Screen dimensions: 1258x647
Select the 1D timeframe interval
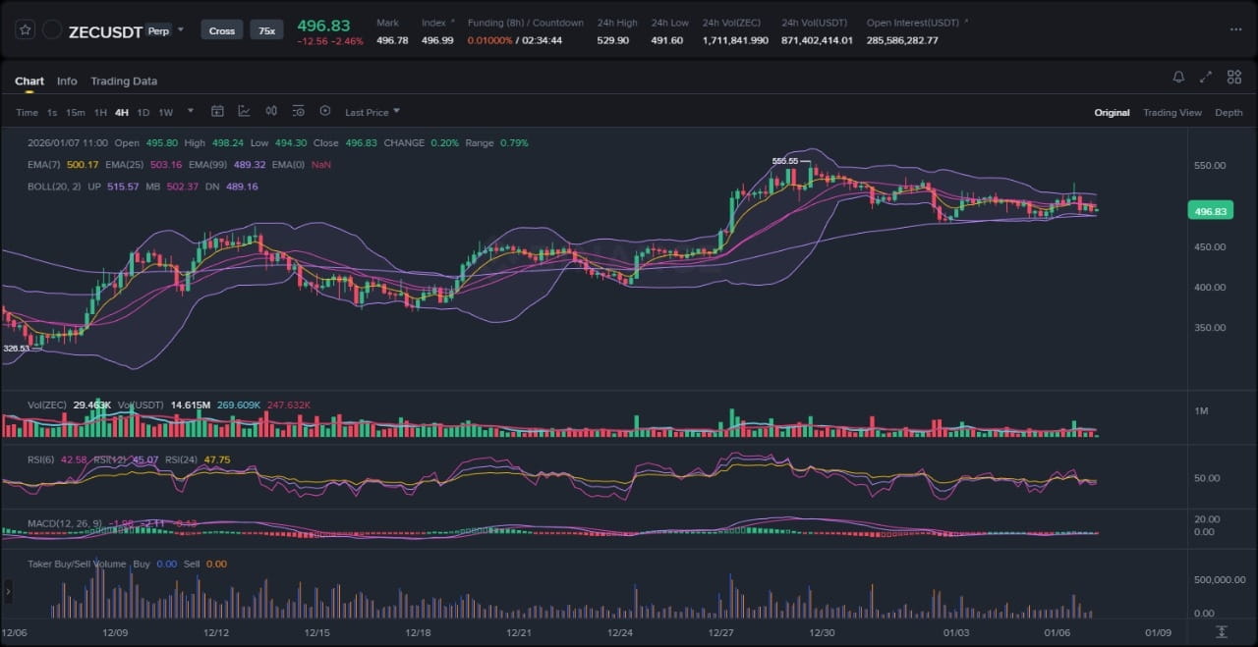(143, 113)
